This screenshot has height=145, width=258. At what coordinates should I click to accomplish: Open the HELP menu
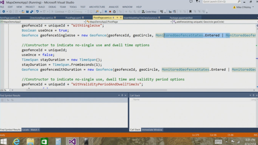139,7
